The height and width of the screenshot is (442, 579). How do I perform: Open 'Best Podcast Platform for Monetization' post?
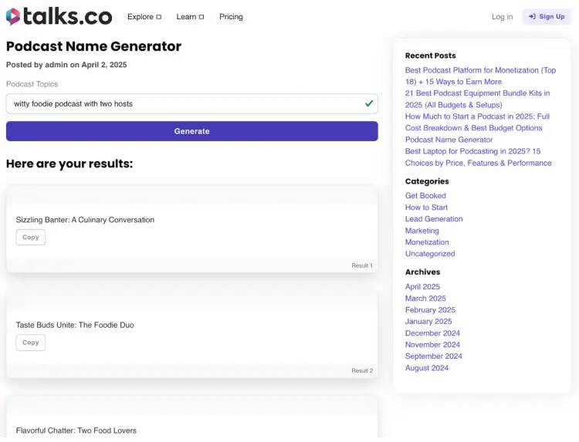[x=480, y=76]
